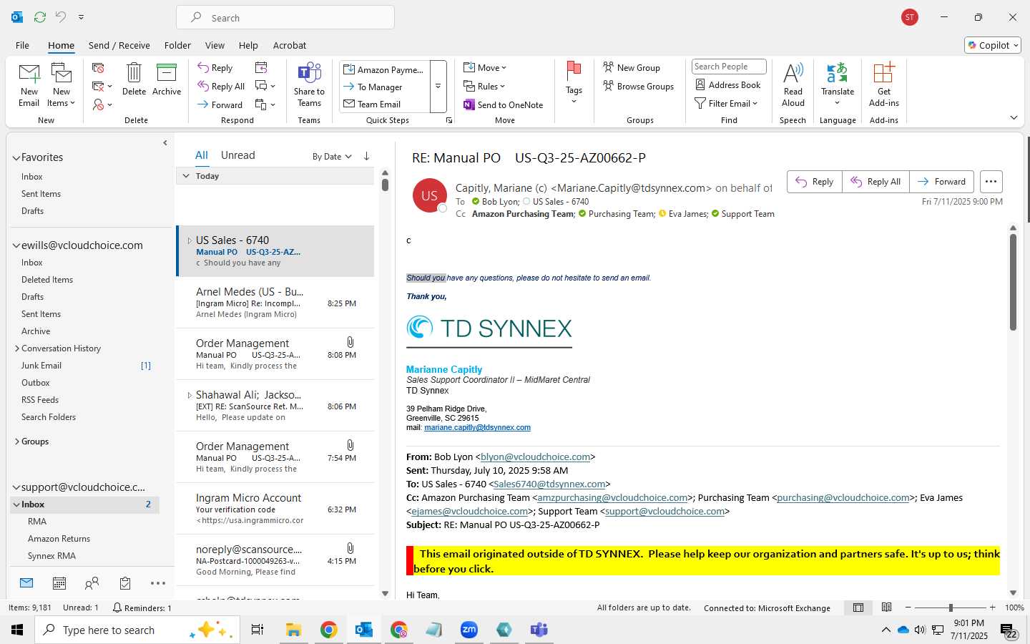Open the Send / Receive tab

click(119, 45)
